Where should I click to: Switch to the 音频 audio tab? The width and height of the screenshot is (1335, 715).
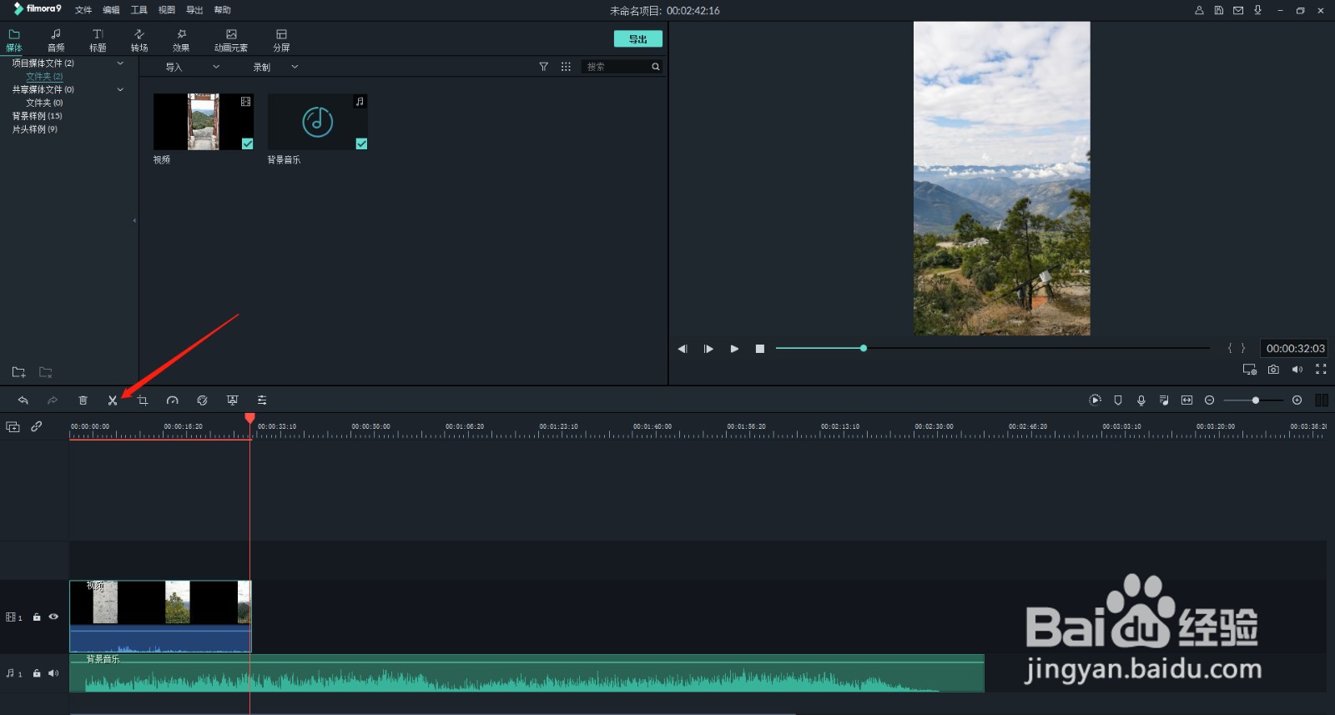(56, 40)
